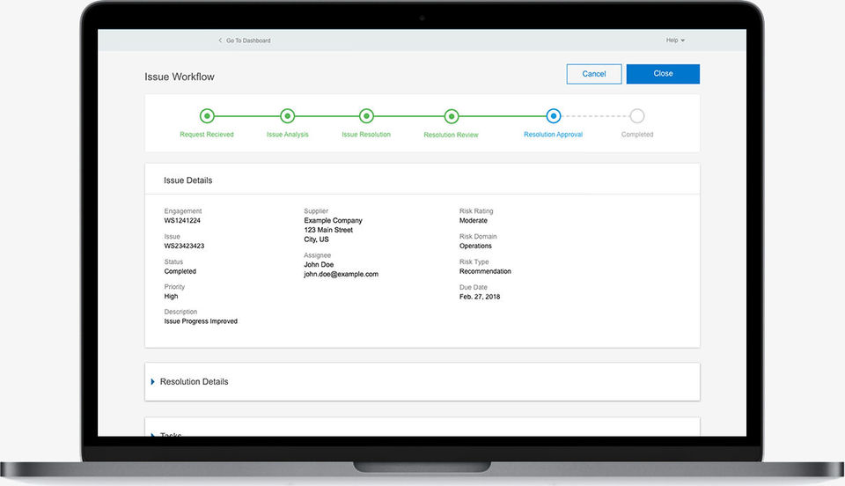Click the blue Close button
This screenshot has height=486, width=845.
tap(663, 74)
